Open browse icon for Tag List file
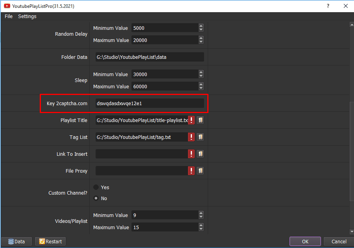Image resolution: width=354 pixels, height=248 pixels. 200,137
